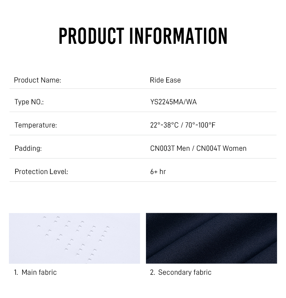The height and width of the screenshot is (298, 286).
Task: Click the Ride Ease value
Action: (x=165, y=80)
